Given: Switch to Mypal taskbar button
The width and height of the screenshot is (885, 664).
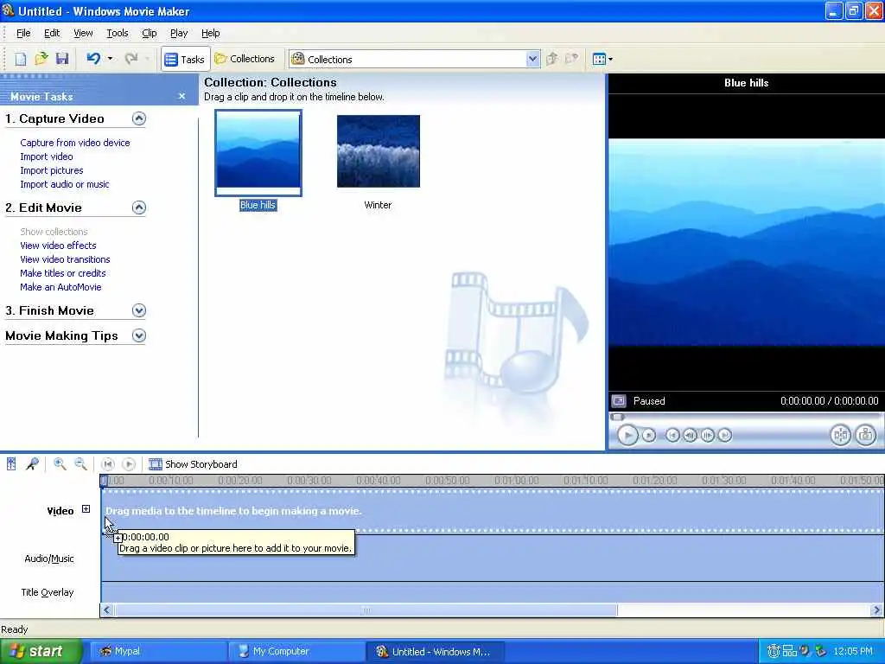Looking at the screenshot, I should point(157,652).
